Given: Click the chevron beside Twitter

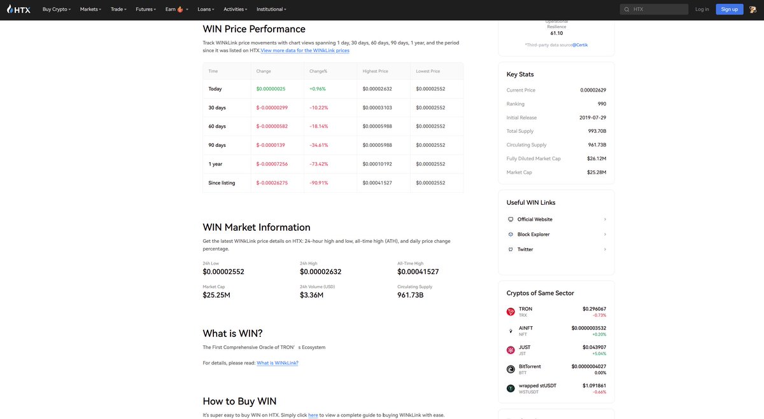Looking at the screenshot, I should coord(605,250).
